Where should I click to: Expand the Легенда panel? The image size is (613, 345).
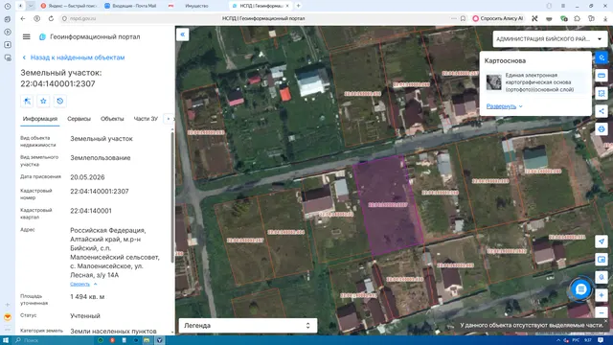248,326
